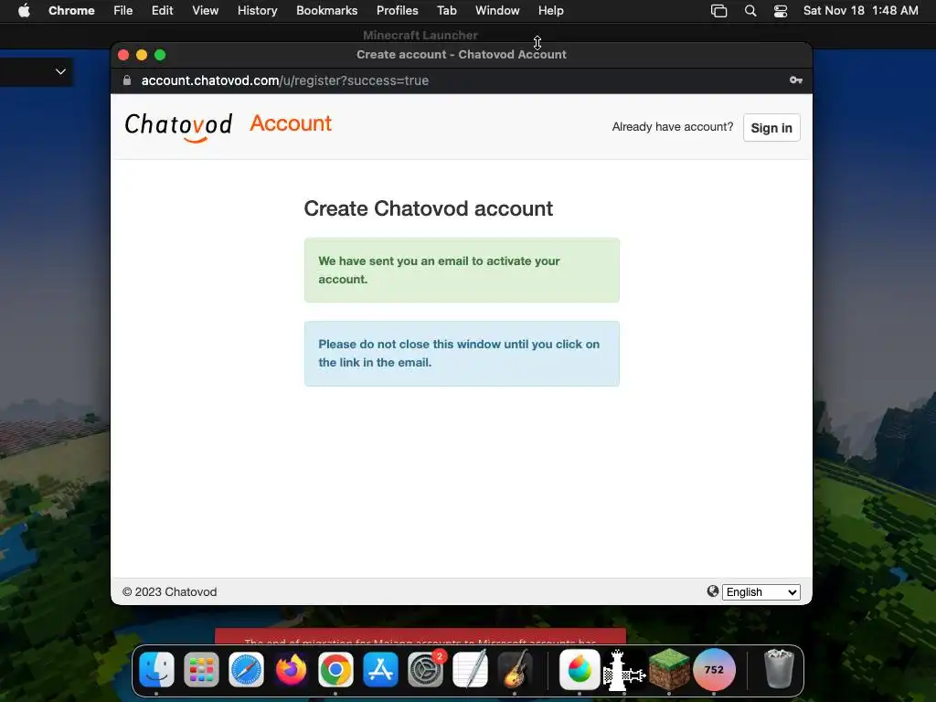Click the date and time in menu bar
The height and width of the screenshot is (702, 936).
point(860,11)
